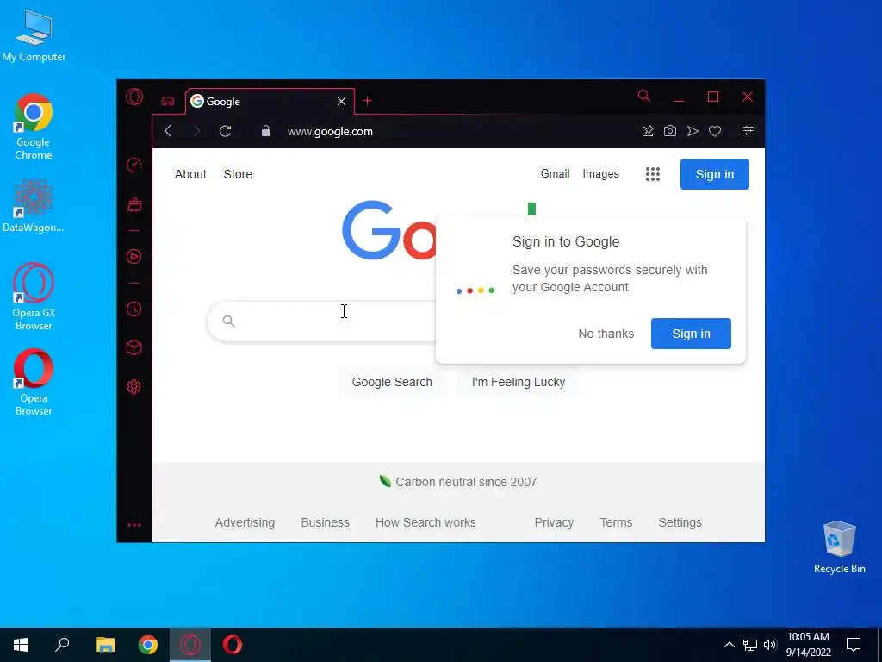The height and width of the screenshot is (662, 882).
Task: Open red Opera browser from taskbar
Action: 233,645
